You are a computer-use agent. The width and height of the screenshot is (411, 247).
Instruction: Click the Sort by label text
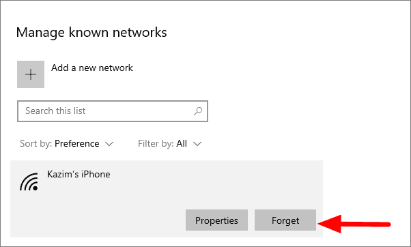[x=36, y=143]
